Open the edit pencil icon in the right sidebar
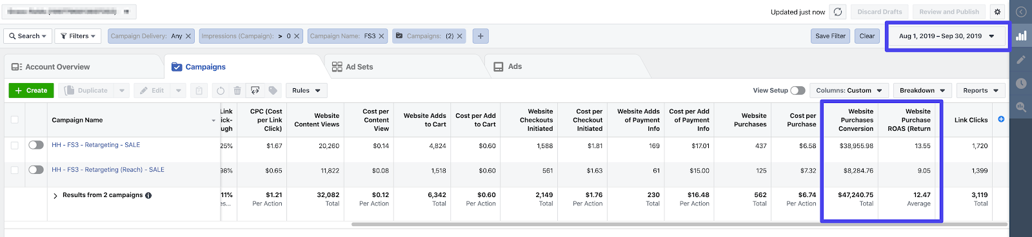 coord(1021,59)
